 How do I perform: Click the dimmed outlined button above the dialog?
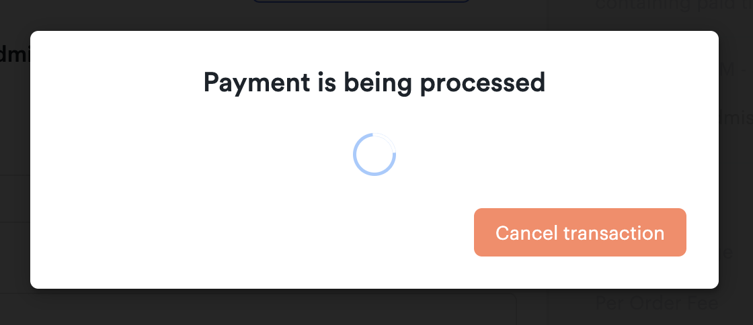361,1
